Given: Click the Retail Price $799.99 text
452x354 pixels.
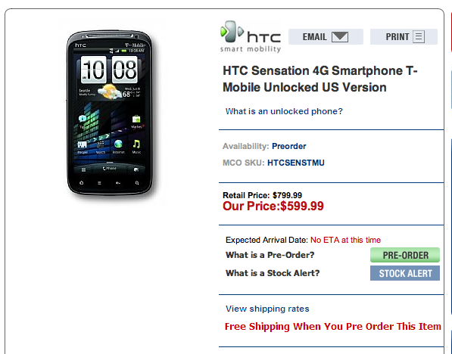Looking at the screenshot, I should point(262,195).
